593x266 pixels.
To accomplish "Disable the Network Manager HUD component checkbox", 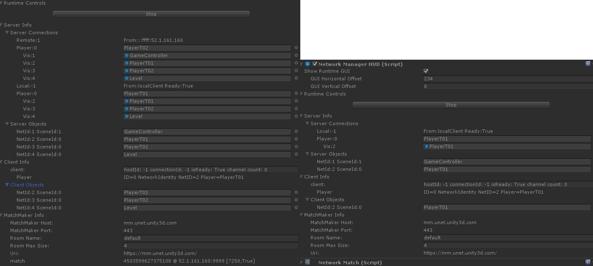I will (x=315, y=64).
